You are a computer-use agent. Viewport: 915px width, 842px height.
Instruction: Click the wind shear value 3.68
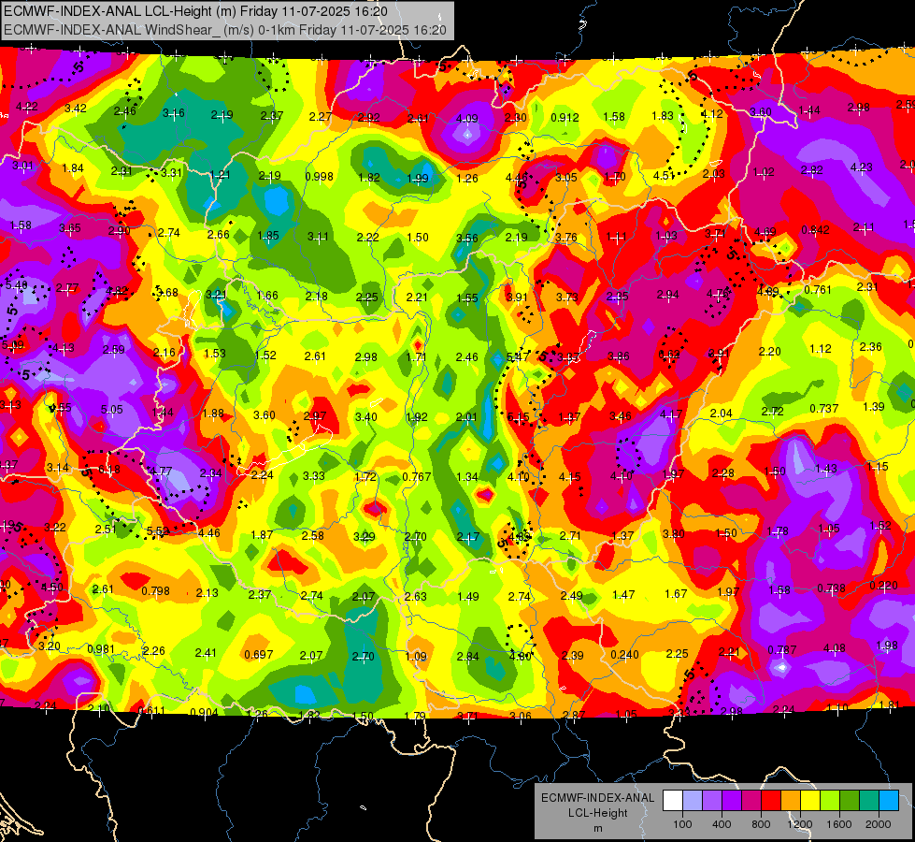point(167,292)
